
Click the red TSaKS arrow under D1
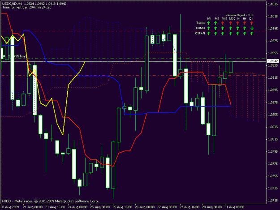[x=252, y=23]
